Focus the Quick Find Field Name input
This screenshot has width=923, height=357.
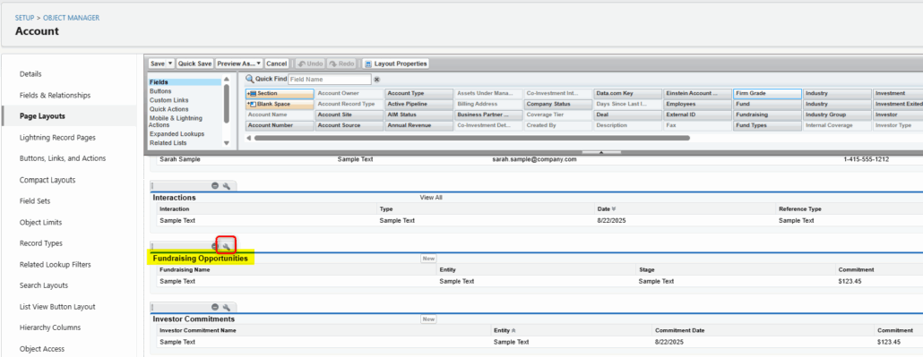point(330,80)
